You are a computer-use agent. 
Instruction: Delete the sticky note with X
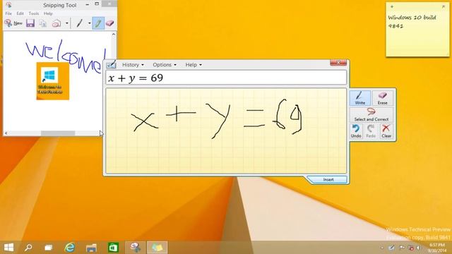(x=444, y=6)
